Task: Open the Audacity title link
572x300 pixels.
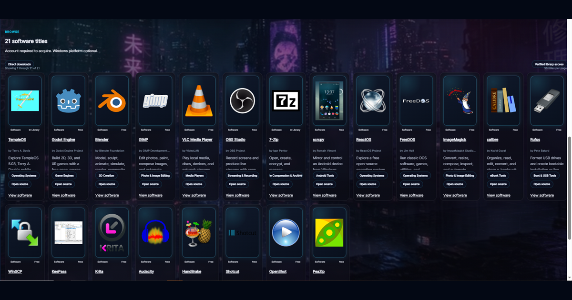Action: coord(146,271)
